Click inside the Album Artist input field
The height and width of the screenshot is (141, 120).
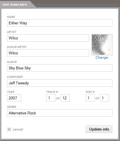[x=48, y=53]
